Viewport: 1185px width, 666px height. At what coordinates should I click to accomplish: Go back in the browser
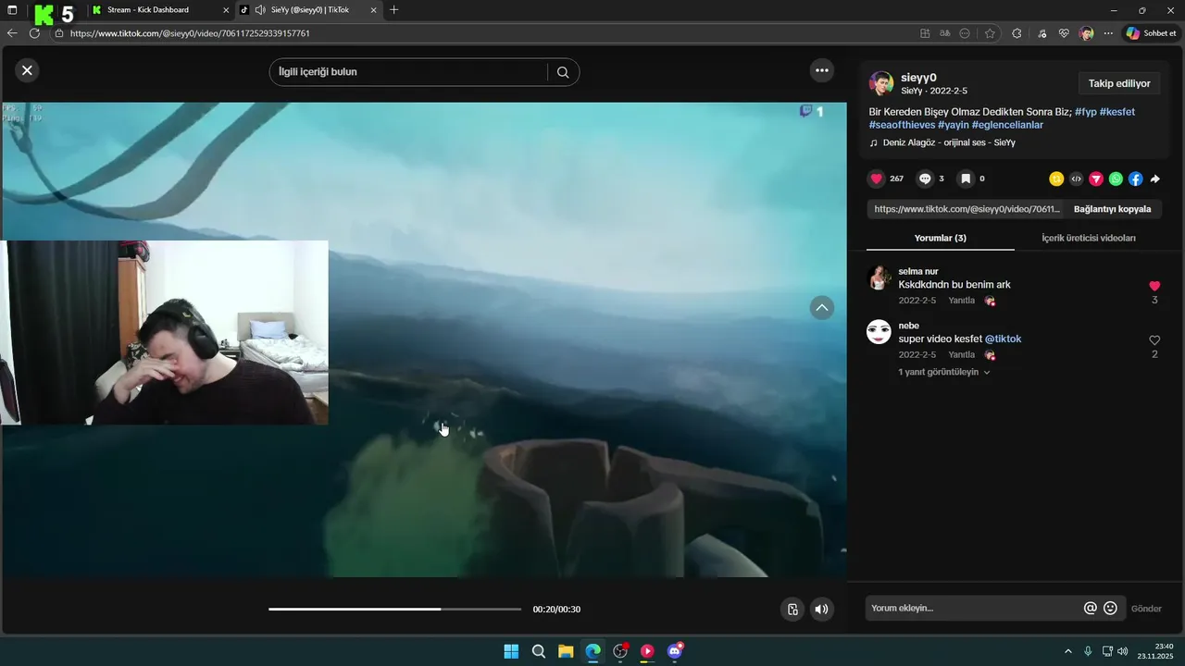click(12, 33)
